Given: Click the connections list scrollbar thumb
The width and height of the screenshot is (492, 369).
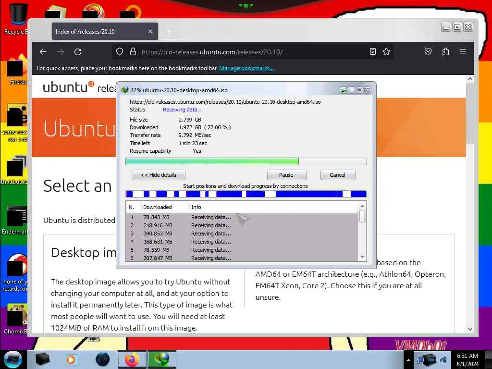Looking at the screenshot, I should [362, 217].
